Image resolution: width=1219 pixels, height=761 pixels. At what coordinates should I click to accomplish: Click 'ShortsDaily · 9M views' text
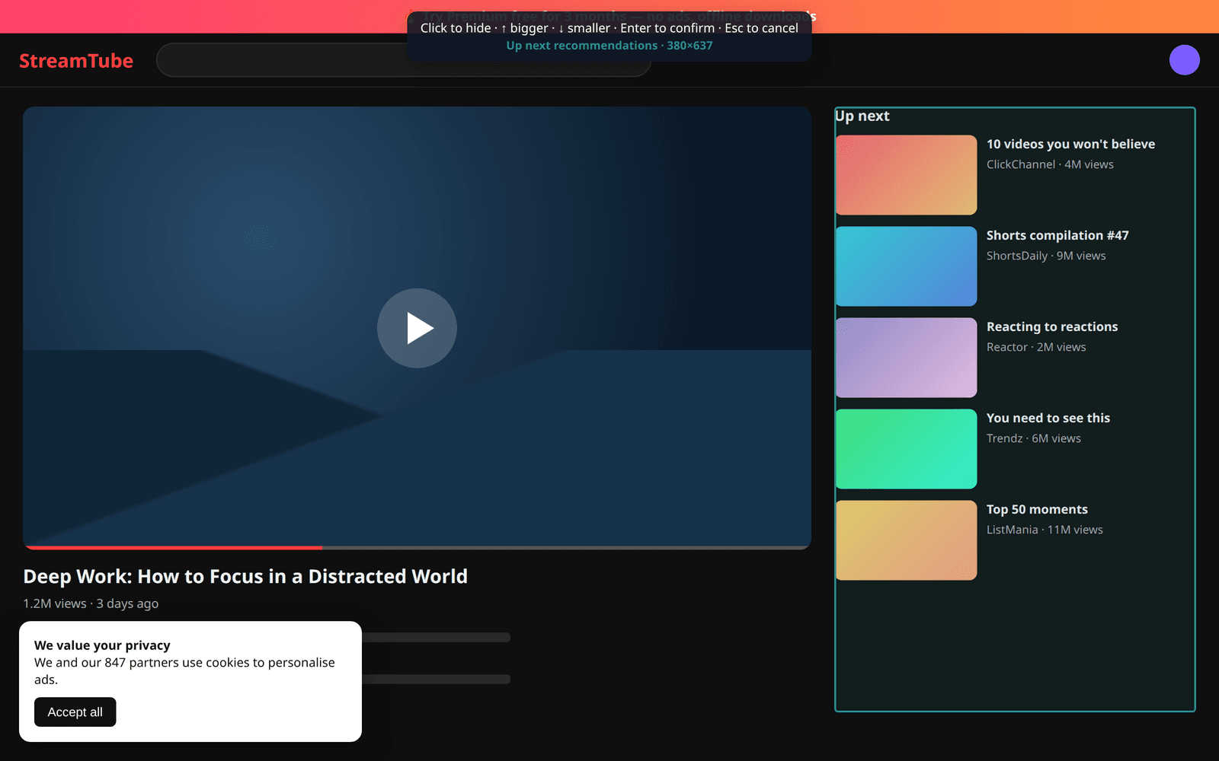[x=1046, y=256]
